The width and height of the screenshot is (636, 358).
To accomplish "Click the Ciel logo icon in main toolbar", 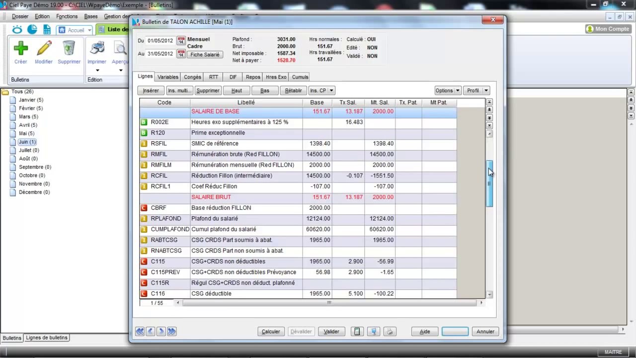I will tap(17, 29).
